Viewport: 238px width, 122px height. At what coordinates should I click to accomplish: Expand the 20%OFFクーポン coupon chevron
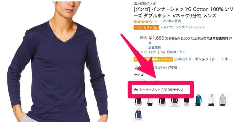231,59
